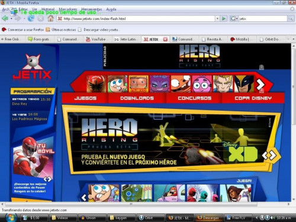This screenshot has width=296, height=222.
Task: Open the CONCURSOS section
Action: tap(195, 98)
